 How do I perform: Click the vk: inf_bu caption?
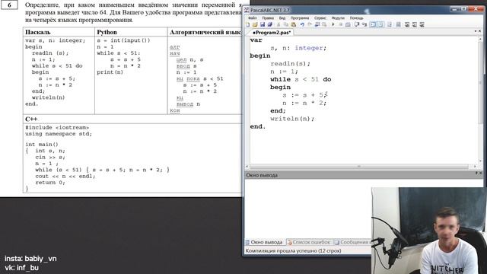coord(21,267)
